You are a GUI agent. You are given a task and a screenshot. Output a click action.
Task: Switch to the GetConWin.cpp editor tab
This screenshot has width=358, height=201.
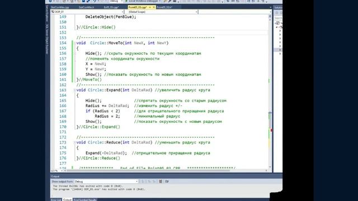click(x=60, y=7)
